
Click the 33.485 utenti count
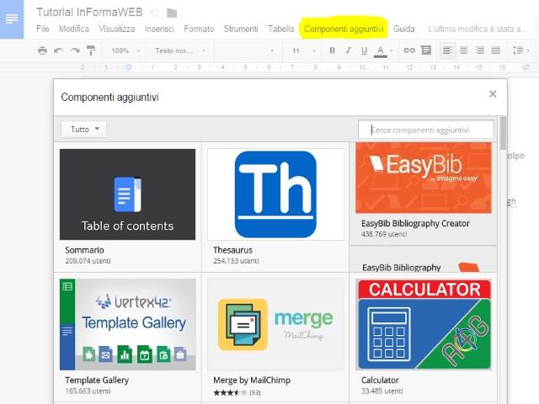[x=382, y=391]
